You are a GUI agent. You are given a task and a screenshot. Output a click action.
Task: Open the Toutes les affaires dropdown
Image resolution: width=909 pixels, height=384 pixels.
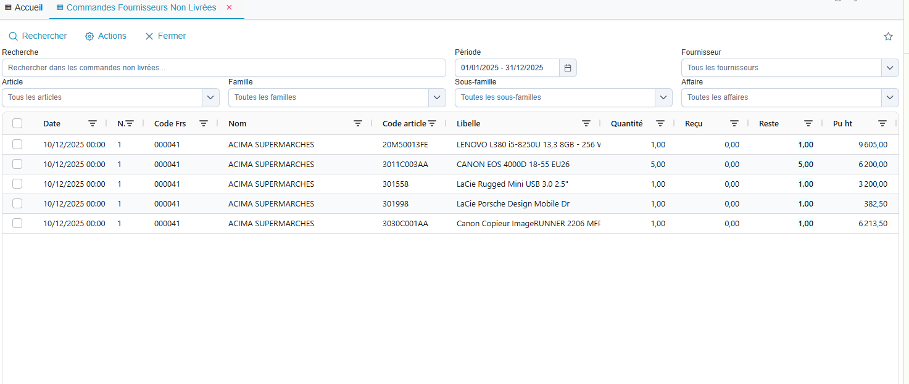(890, 97)
